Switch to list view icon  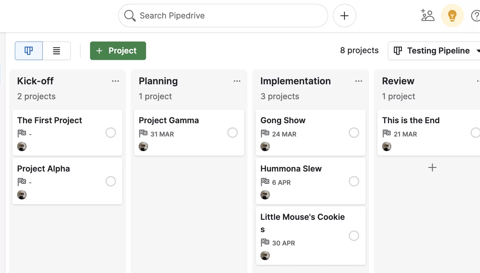(57, 51)
